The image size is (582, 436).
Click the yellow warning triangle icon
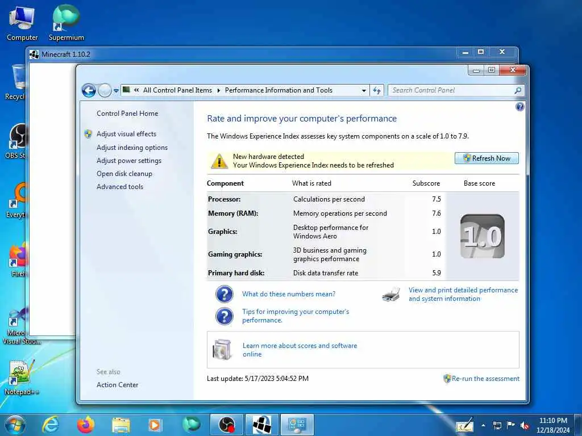pos(219,161)
